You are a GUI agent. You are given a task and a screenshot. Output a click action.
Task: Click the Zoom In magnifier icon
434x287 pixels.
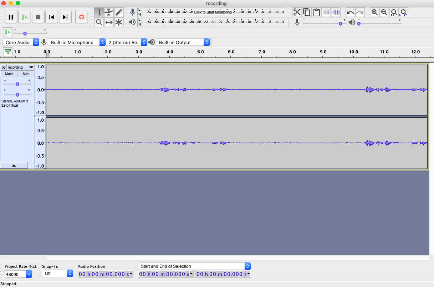point(374,12)
